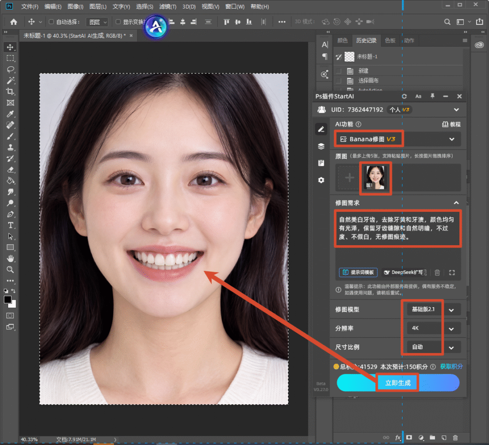The width and height of the screenshot is (489, 445).
Task: Select the Brush tool
Action: point(11,136)
